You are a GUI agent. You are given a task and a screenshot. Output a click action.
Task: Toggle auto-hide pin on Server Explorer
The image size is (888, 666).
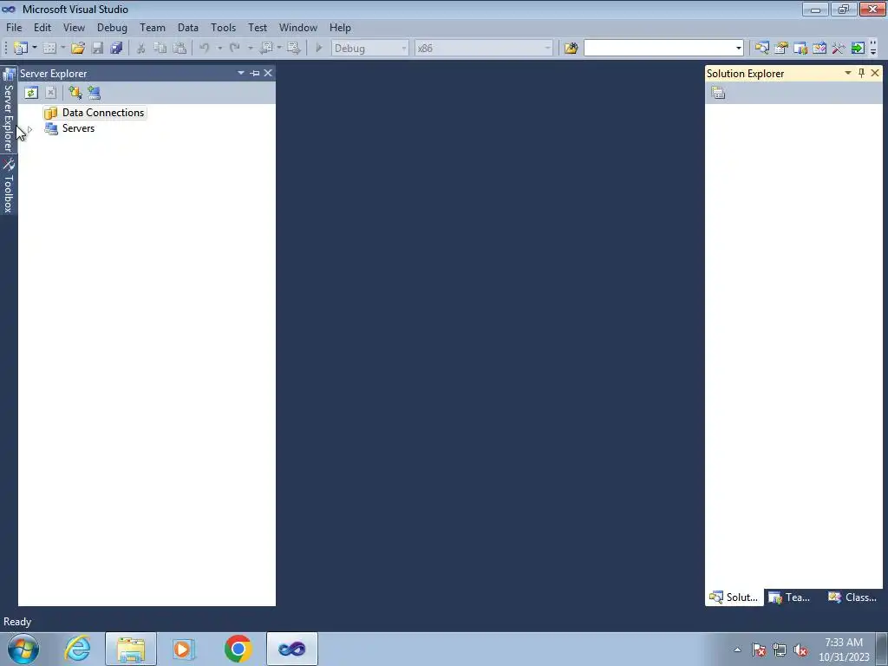click(255, 73)
